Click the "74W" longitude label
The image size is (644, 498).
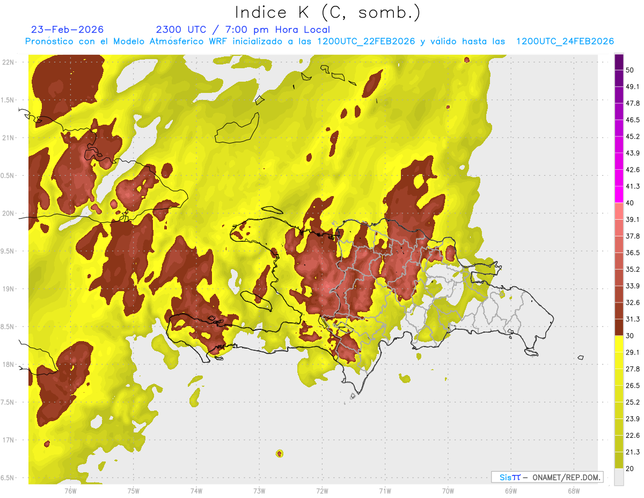(196, 490)
